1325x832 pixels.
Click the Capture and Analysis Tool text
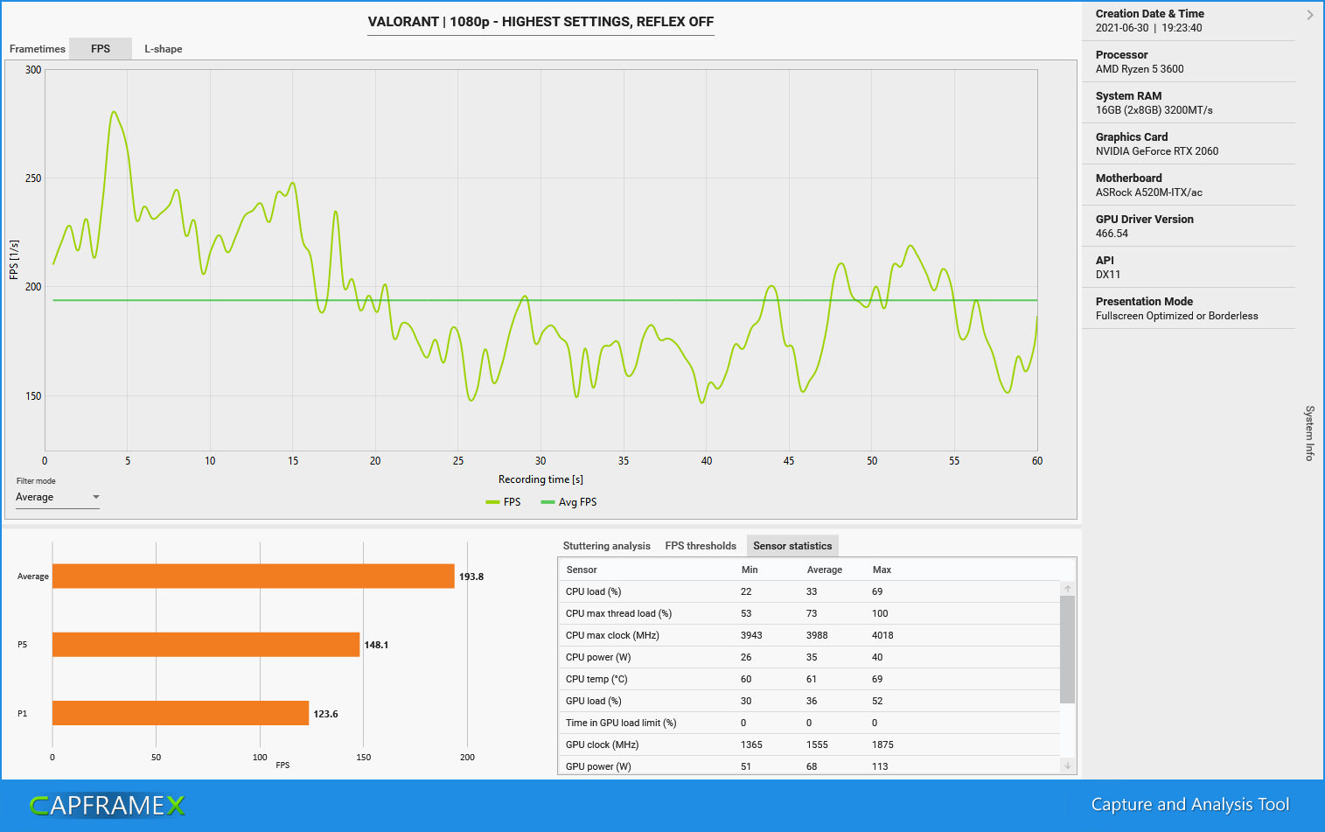[1190, 804]
